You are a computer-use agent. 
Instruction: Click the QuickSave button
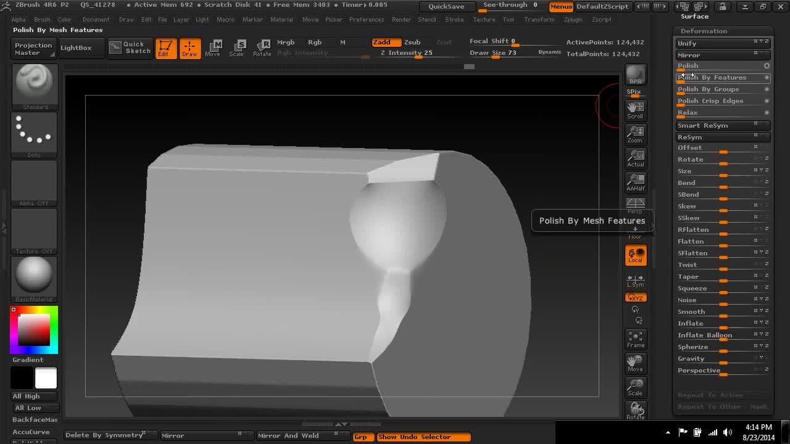446,6
